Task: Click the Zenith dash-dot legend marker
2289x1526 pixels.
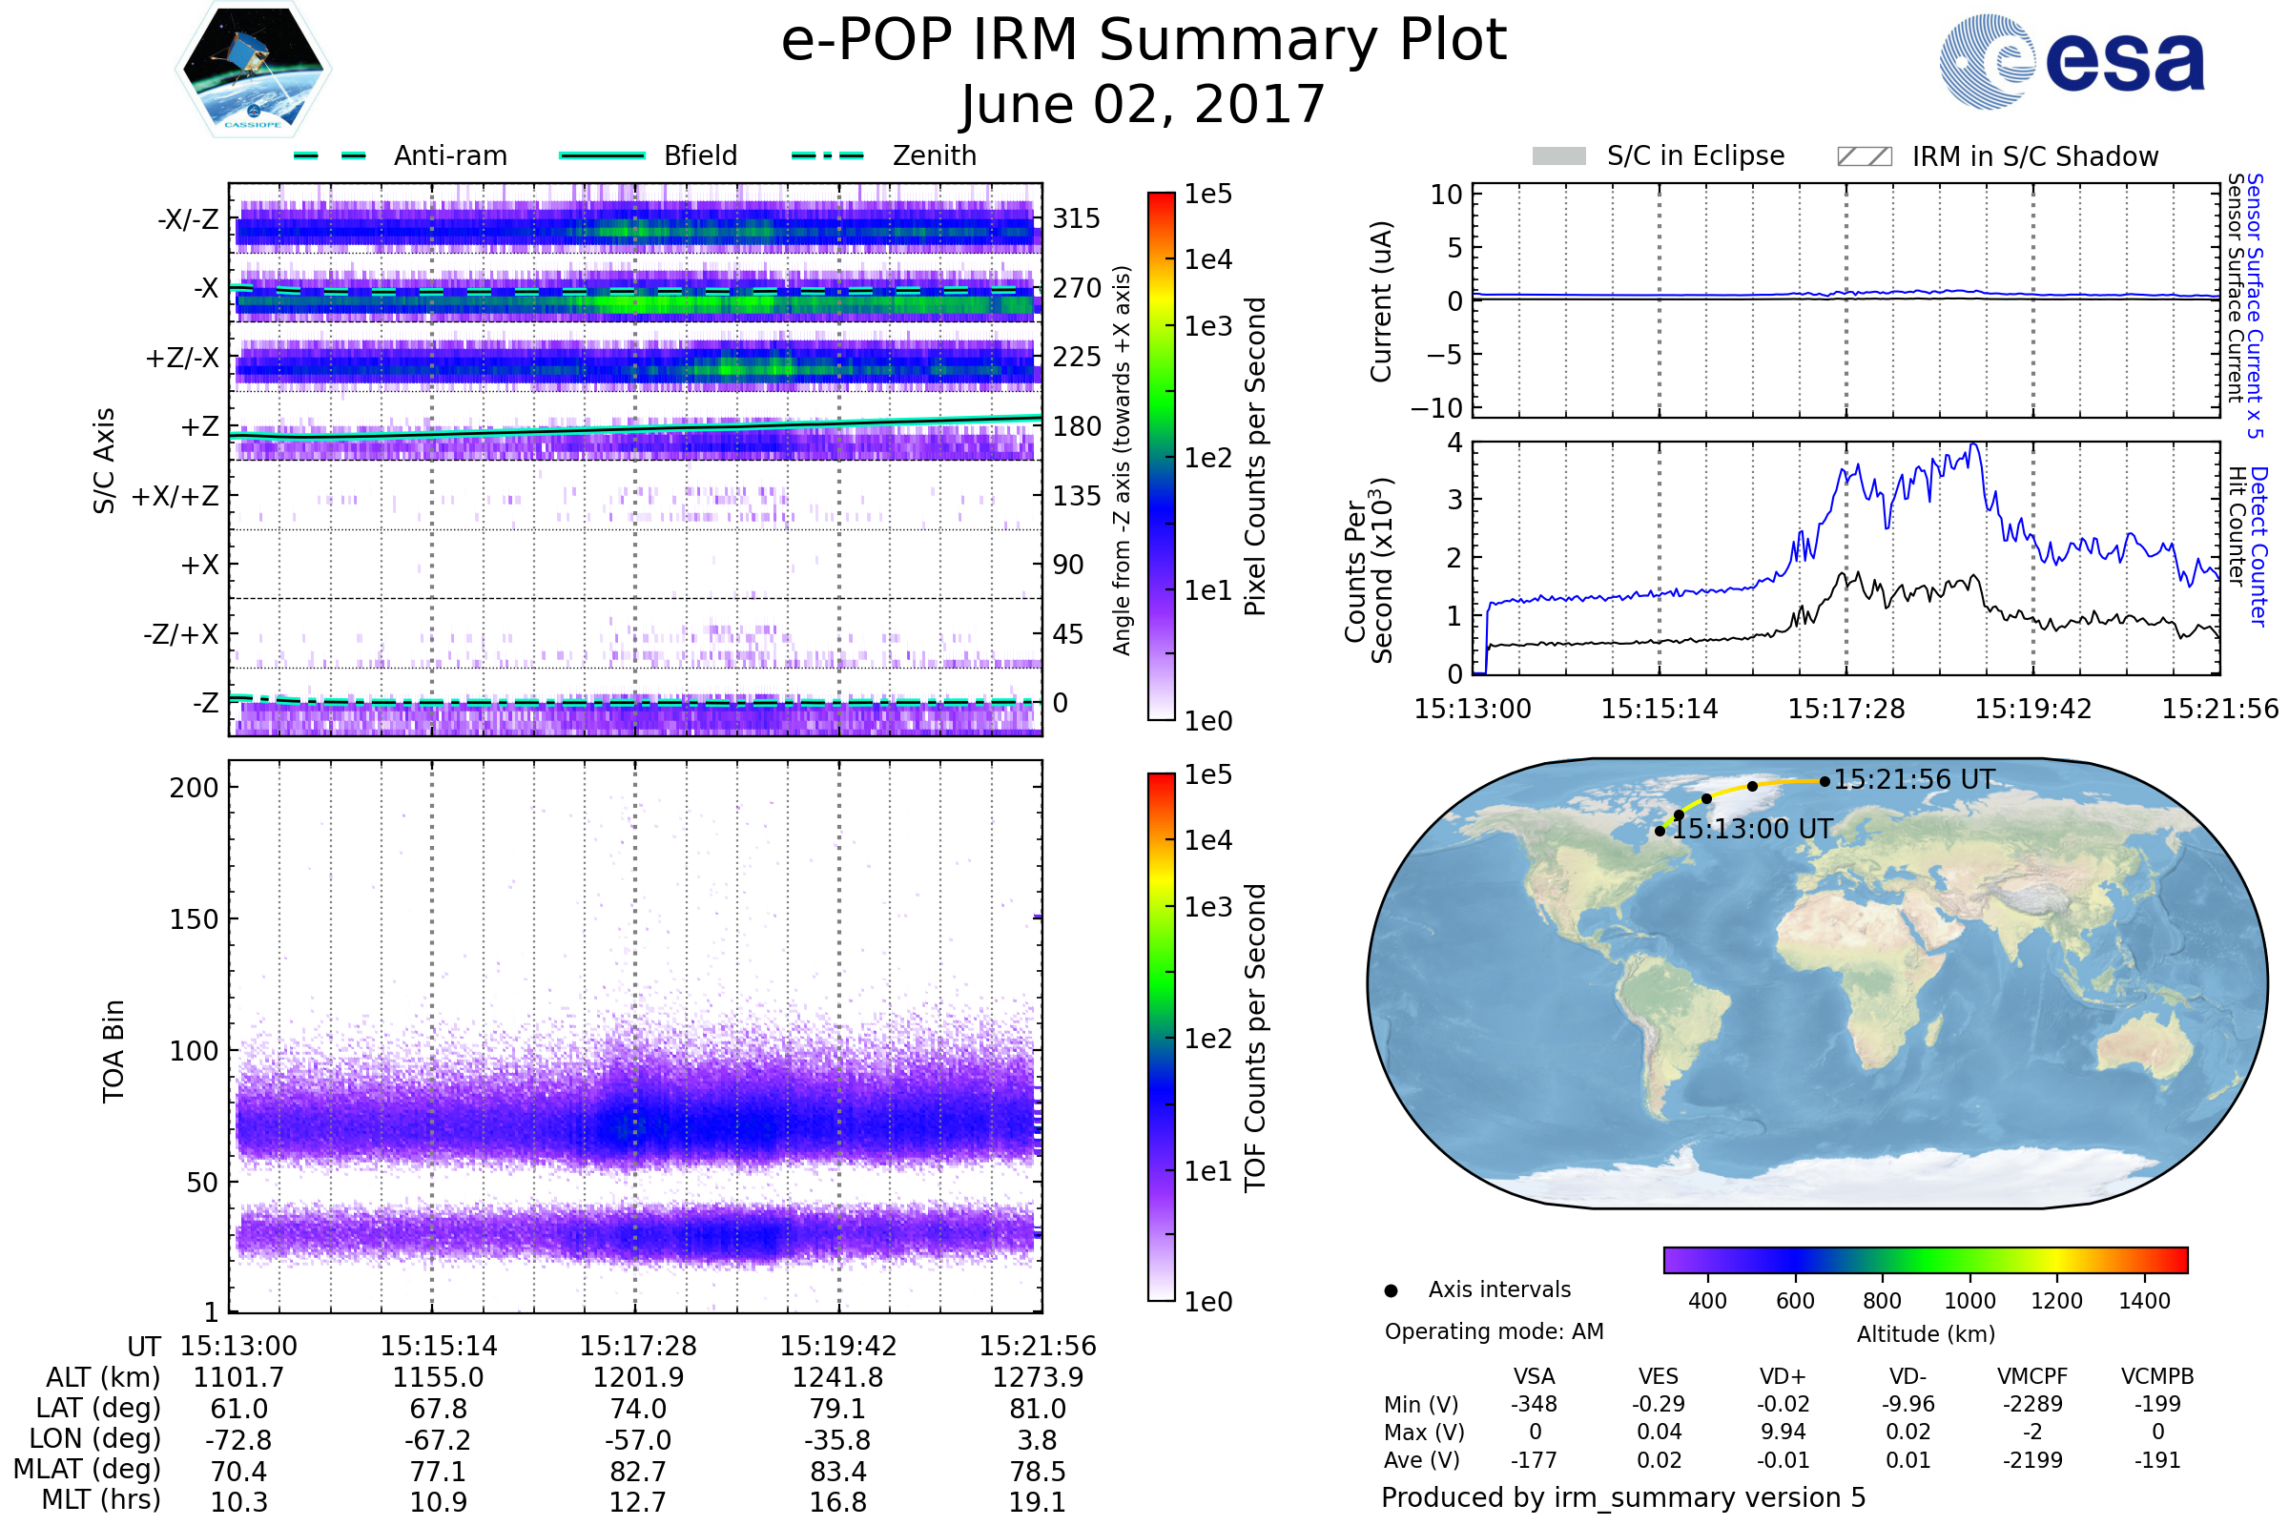Action: (x=828, y=155)
